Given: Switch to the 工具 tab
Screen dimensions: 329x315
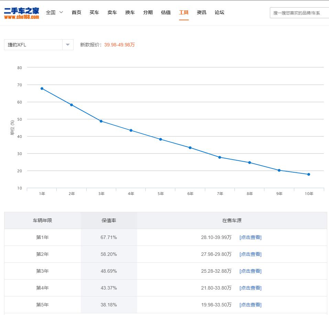Looking at the screenshot, I should pos(184,12).
